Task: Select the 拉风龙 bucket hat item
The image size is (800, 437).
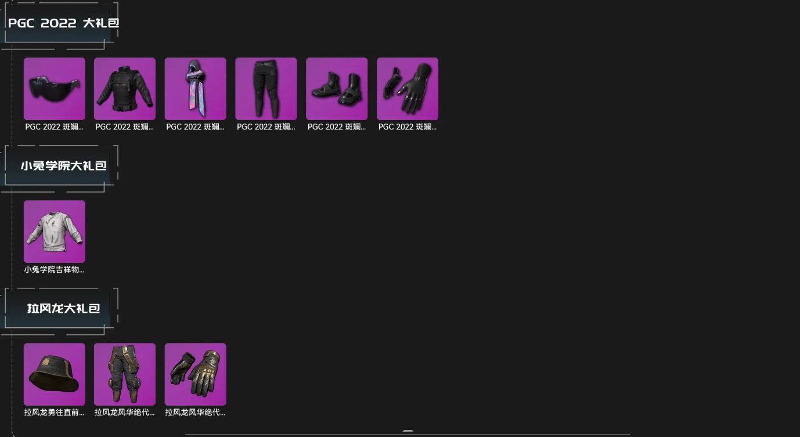Action: 55,374
